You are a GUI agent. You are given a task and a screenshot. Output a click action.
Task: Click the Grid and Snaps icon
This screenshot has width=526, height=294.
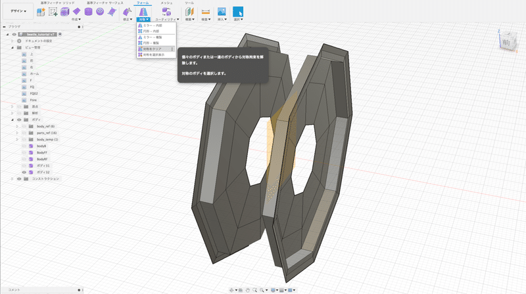pyautogui.click(x=281, y=290)
